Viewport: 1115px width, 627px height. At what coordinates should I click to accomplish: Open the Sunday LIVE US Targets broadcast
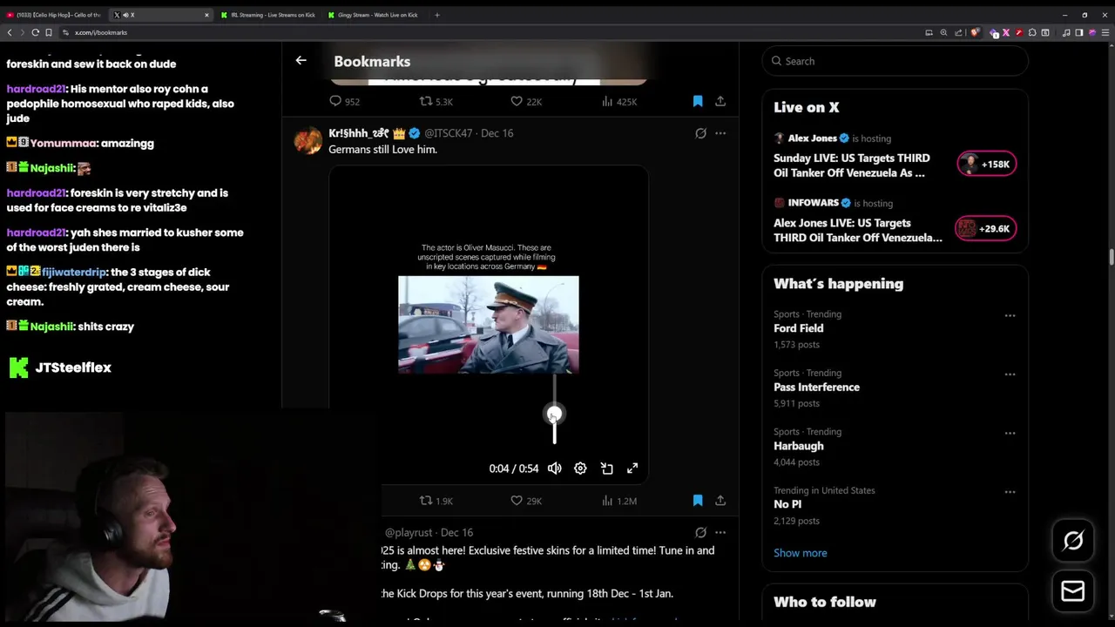[x=852, y=165]
